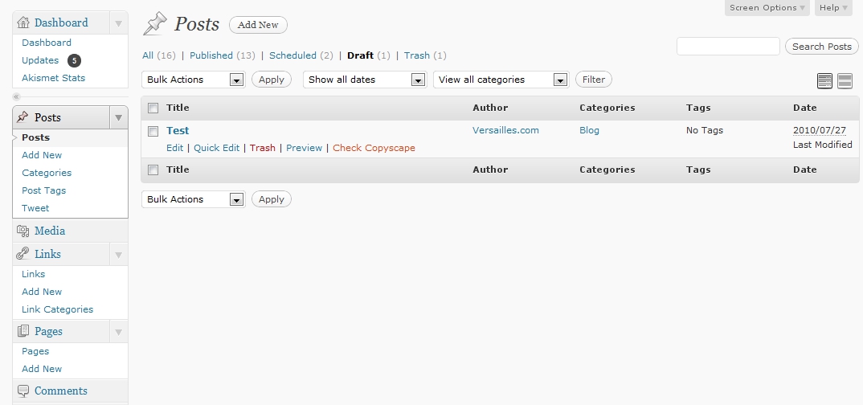Open the View all categories dropdown

pyautogui.click(x=501, y=80)
